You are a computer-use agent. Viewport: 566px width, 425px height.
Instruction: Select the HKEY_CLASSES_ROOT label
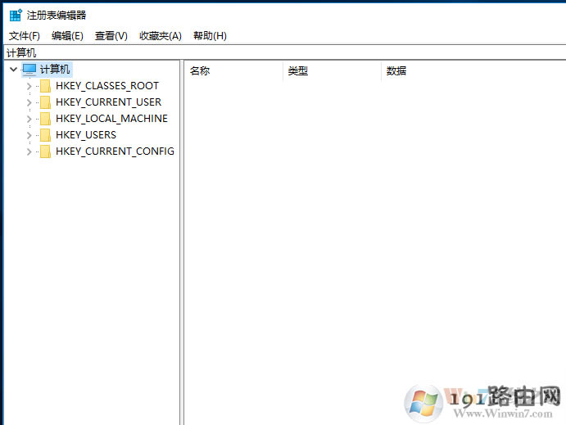pyautogui.click(x=107, y=86)
